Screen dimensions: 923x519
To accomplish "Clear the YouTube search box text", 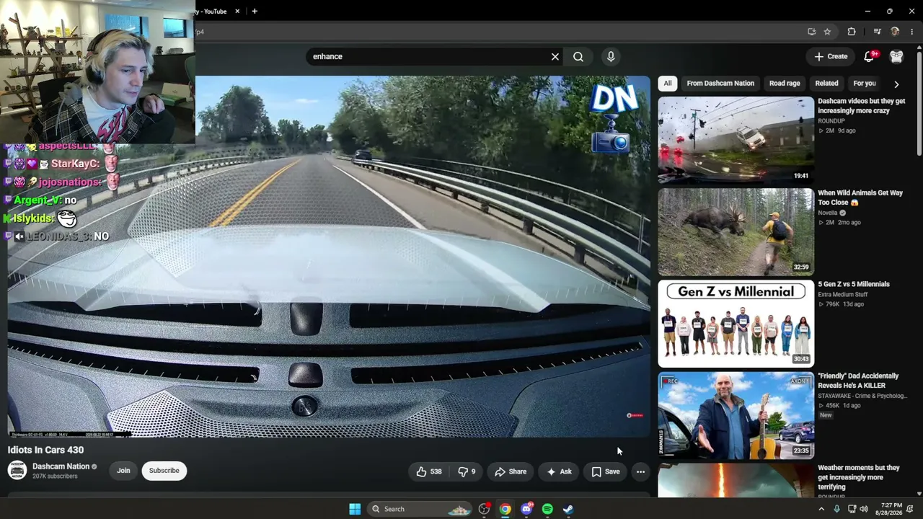I will [555, 56].
